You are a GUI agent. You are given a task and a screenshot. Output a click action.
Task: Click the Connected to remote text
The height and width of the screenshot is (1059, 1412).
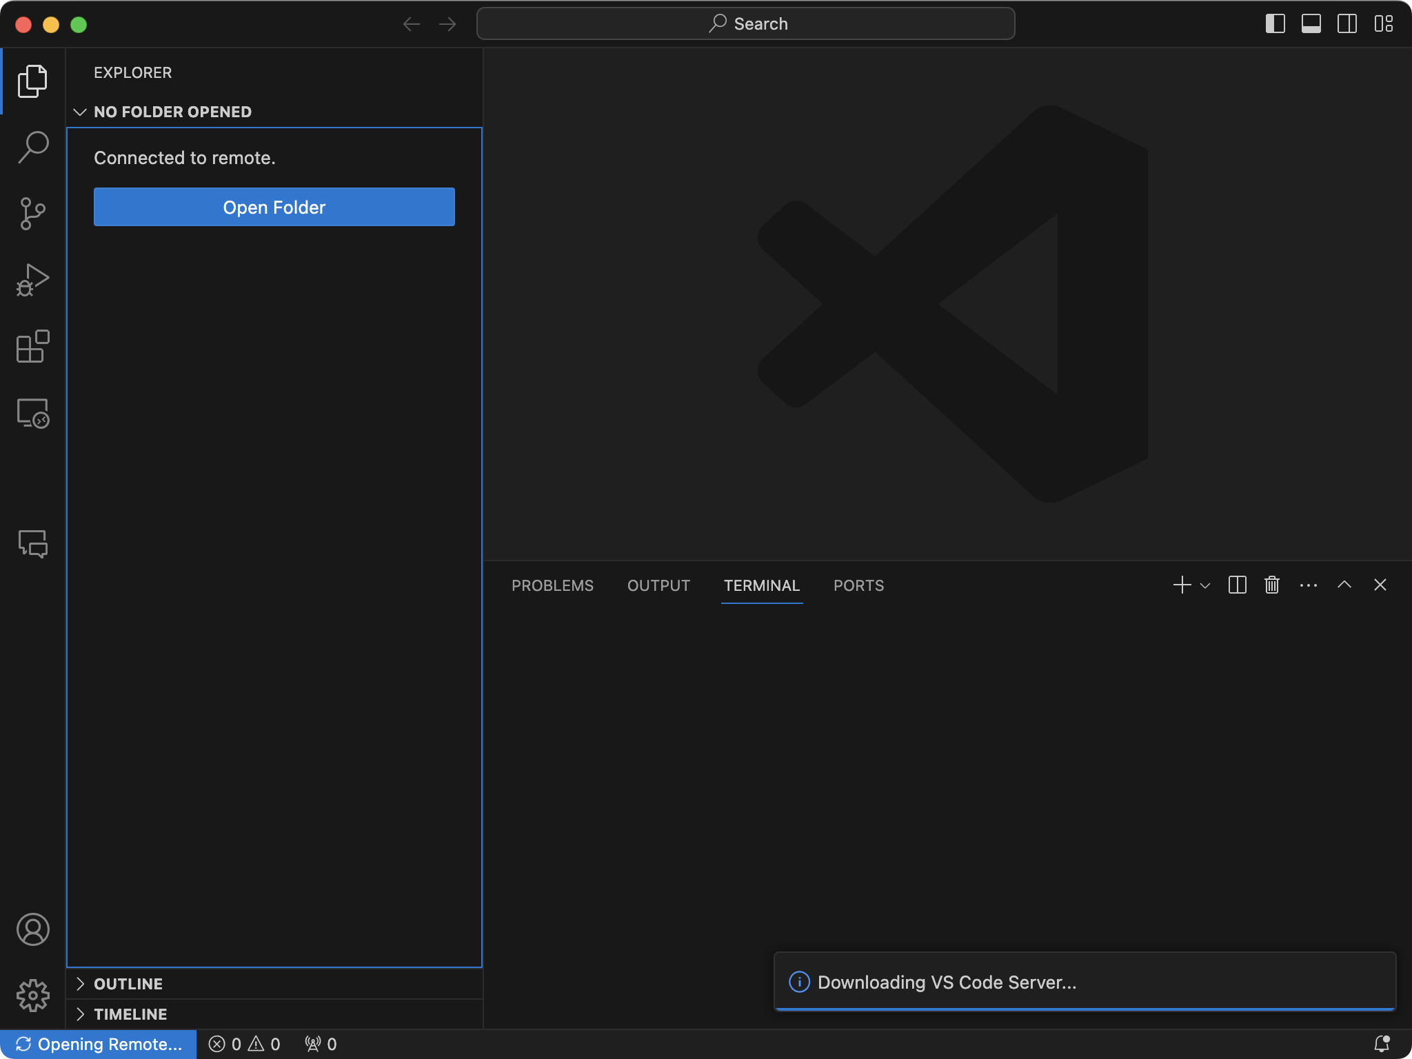click(185, 158)
